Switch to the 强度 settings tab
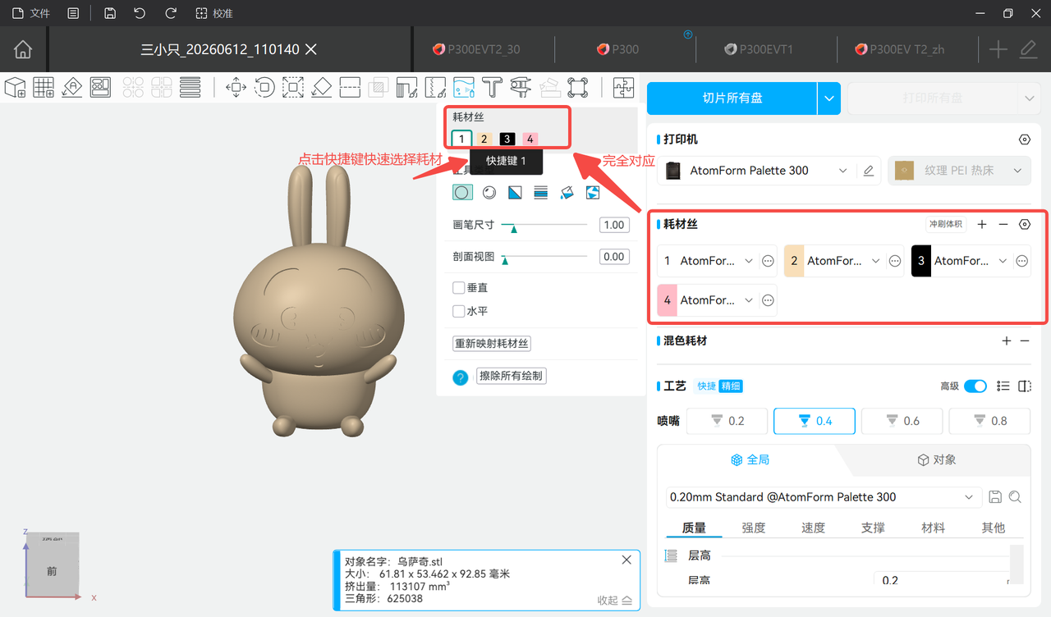 (x=754, y=528)
